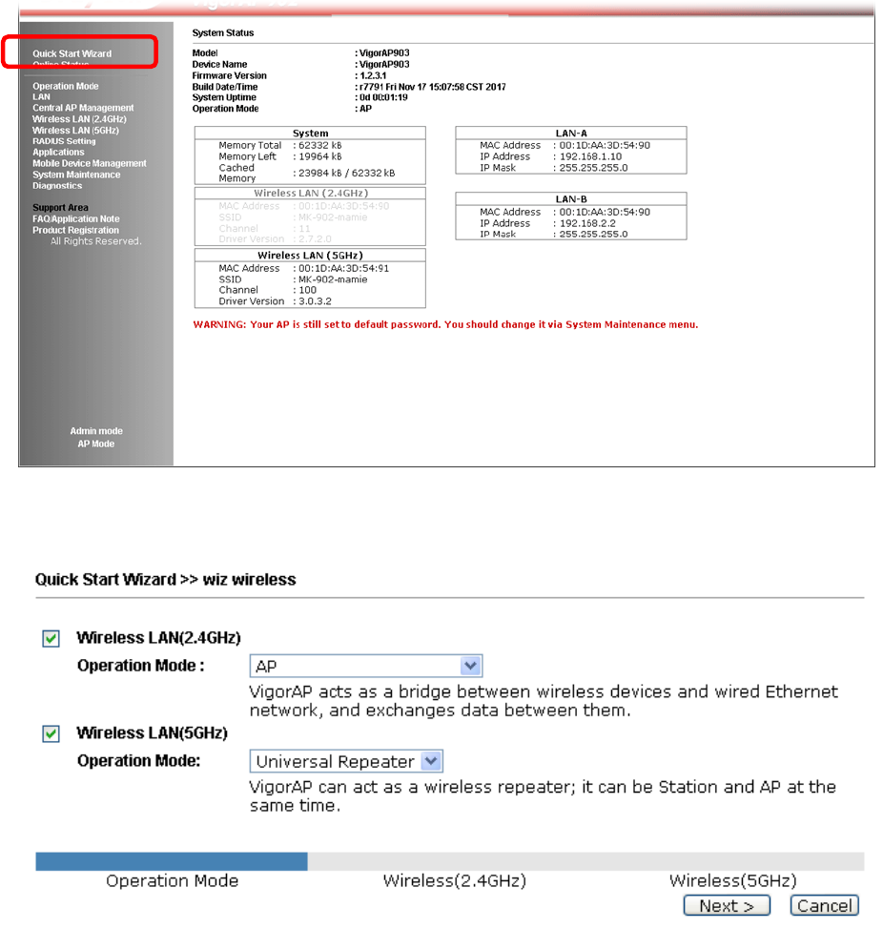The height and width of the screenshot is (949, 883).
Task: Click Support Area heading in sidebar
Action: coord(60,208)
